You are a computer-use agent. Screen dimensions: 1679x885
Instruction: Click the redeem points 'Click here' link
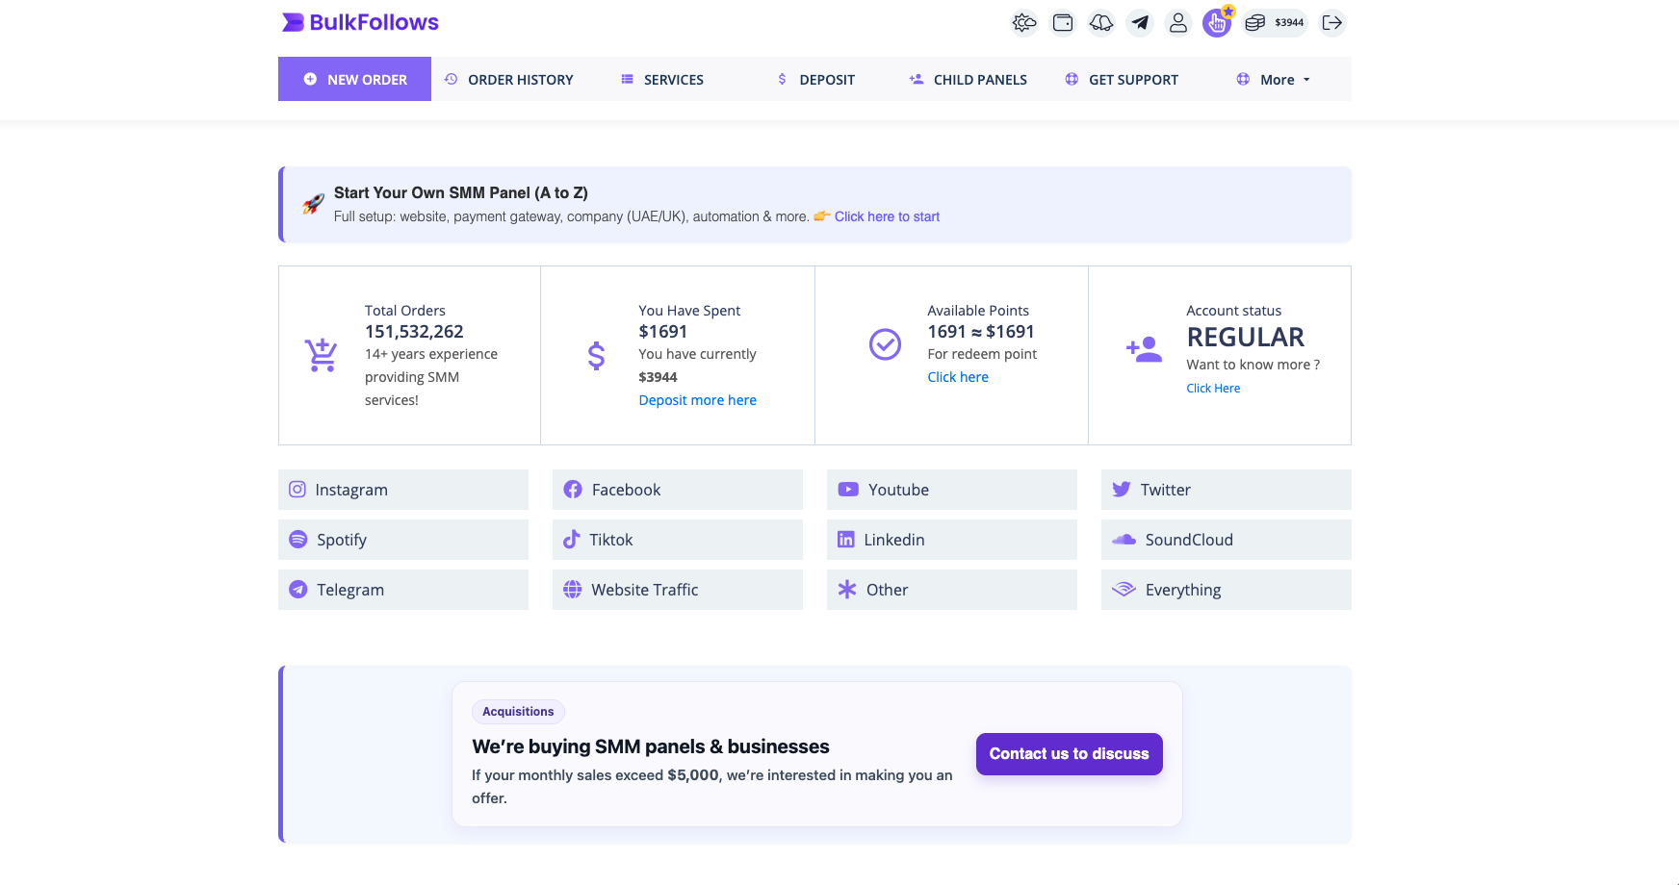coord(957,377)
